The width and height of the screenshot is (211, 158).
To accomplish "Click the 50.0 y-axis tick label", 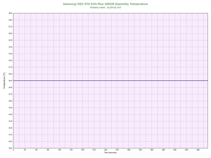I will [x=10, y=74].
